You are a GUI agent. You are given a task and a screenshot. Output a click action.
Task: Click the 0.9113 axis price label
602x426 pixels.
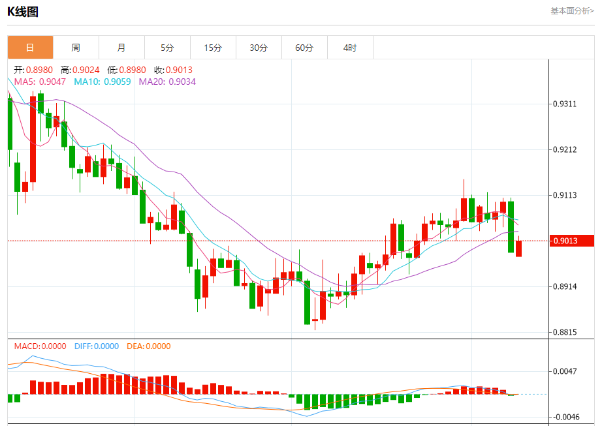[565, 195]
